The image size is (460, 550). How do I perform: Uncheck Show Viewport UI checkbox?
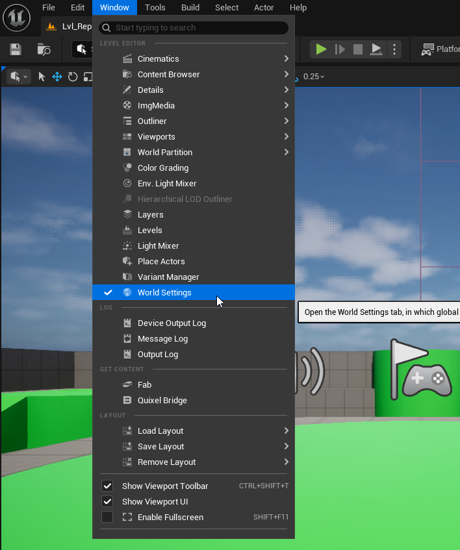[x=107, y=501]
